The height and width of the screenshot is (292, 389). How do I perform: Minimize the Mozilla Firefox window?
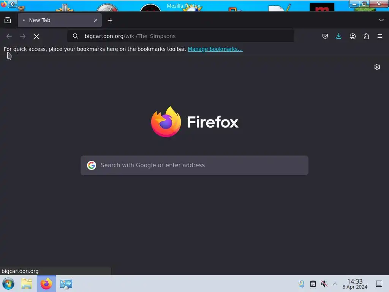point(354,4)
